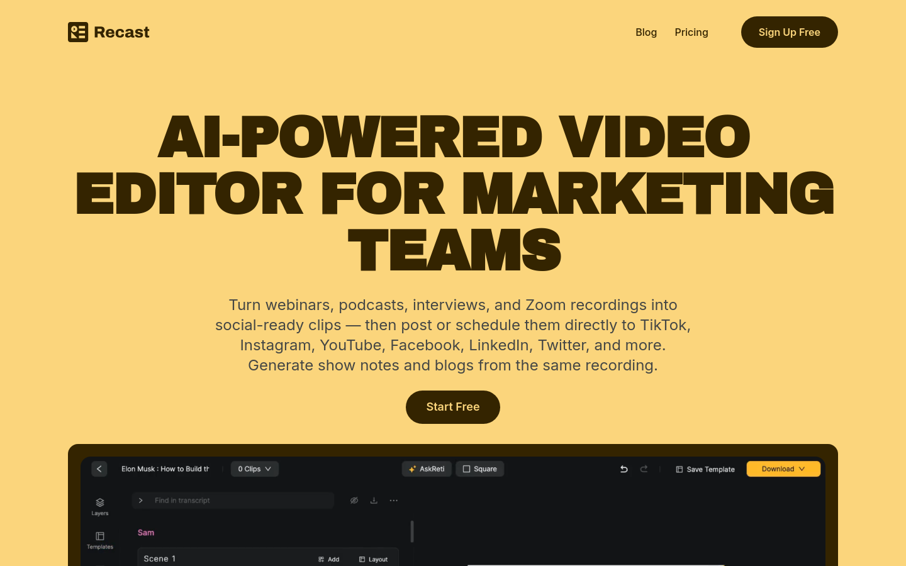Click the Sign Up Free button
Image resolution: width=906 pixels, height=566 pixels.
(x=789, y=32)
